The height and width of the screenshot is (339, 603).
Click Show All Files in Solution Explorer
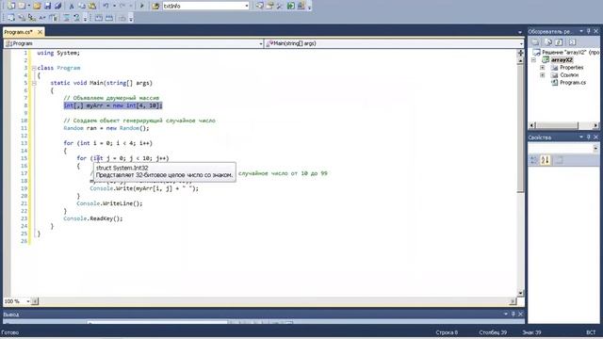tap(548, 42)
